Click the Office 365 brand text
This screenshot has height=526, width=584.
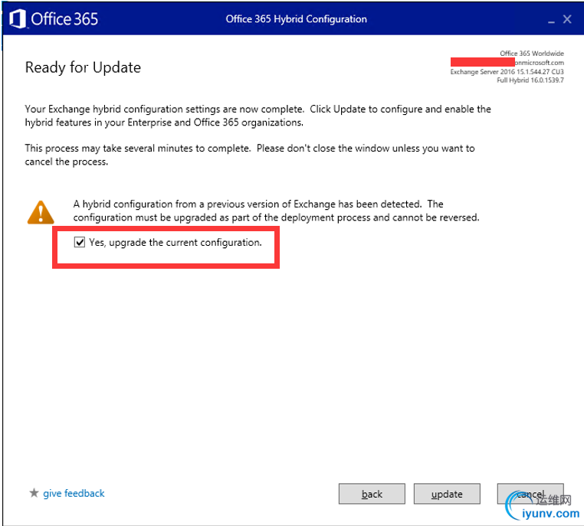point(64,19)
